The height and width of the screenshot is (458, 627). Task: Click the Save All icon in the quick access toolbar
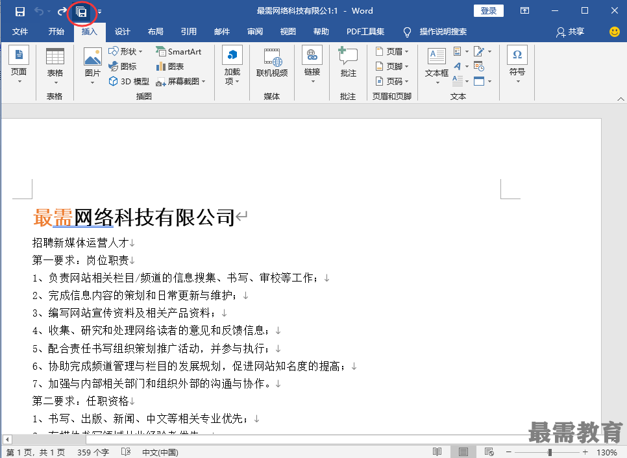click(x=81, y=12)
